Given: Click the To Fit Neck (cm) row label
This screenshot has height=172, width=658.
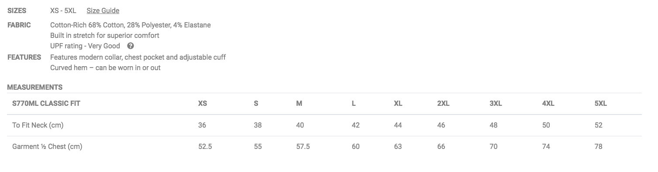Looking at the screenshot, I should click(38, 125).
